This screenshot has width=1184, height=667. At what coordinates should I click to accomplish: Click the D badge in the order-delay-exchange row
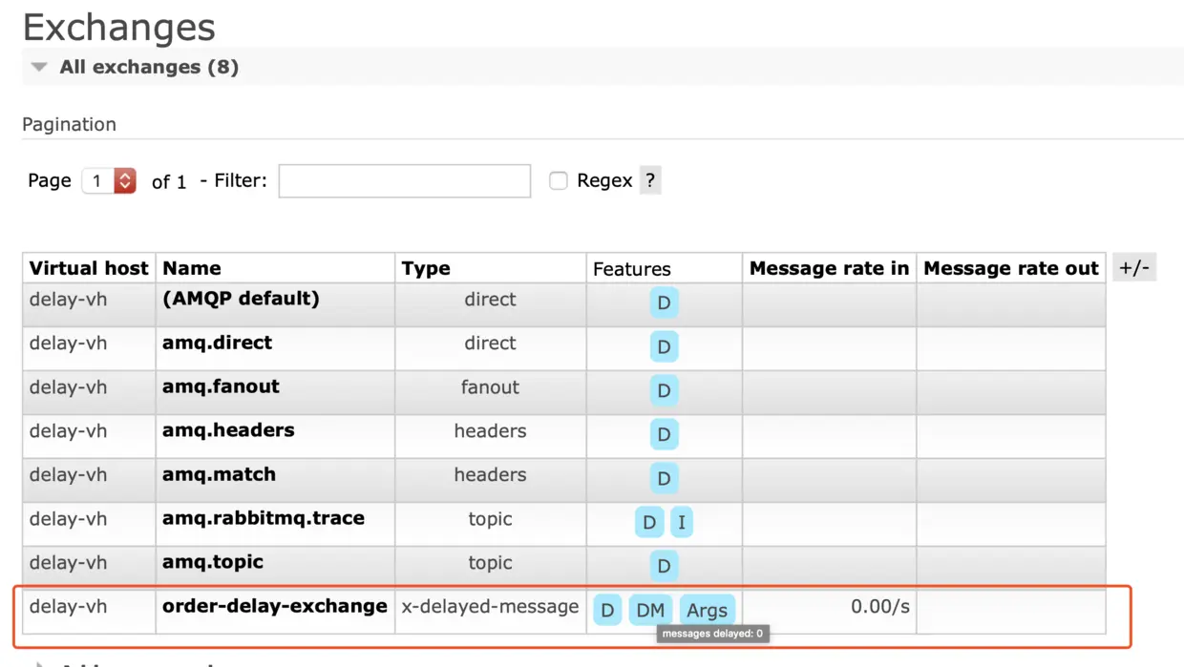pyautogui.click(x=607, y=610)
